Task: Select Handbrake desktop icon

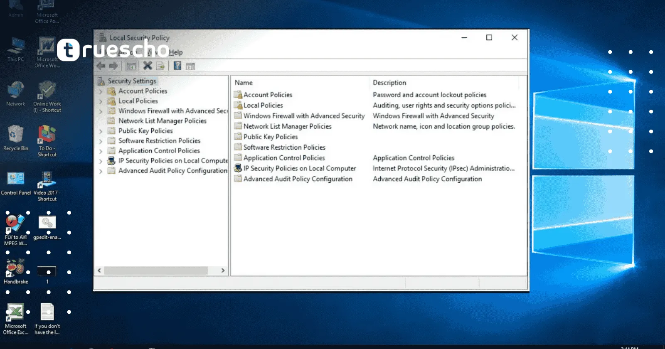Action: (16, 272)
